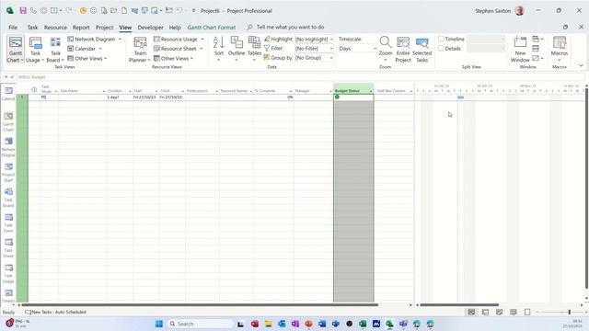The width and height of the screenshot is (589, 331).
Task: Click the Gantt Chart icon in view bar
Action: coord(8,121)
